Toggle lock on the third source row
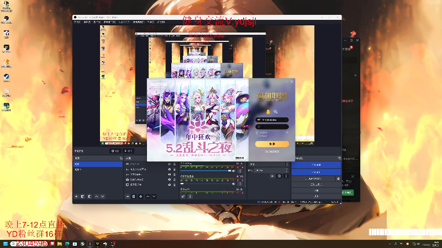This screenshot has width=442, height=248. [x=174, y=174]
